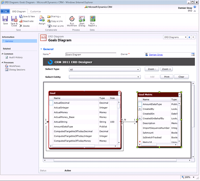Go to next record arrow
The image size is (200, 181).
193,37
